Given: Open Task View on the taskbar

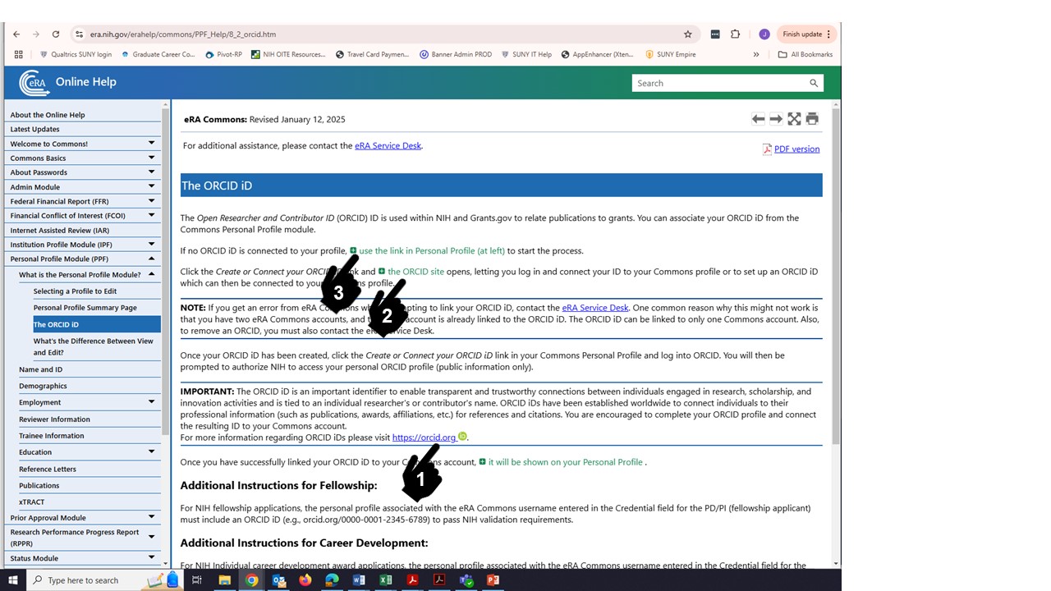Looking at the screenshot, I should point(197,580).
